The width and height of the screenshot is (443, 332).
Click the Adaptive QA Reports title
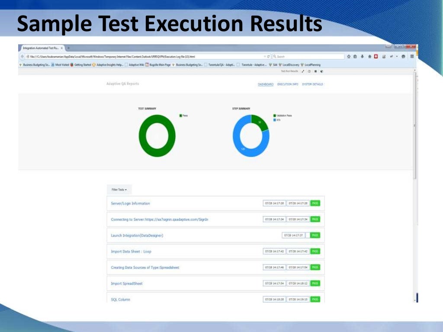tap(122, 83)
